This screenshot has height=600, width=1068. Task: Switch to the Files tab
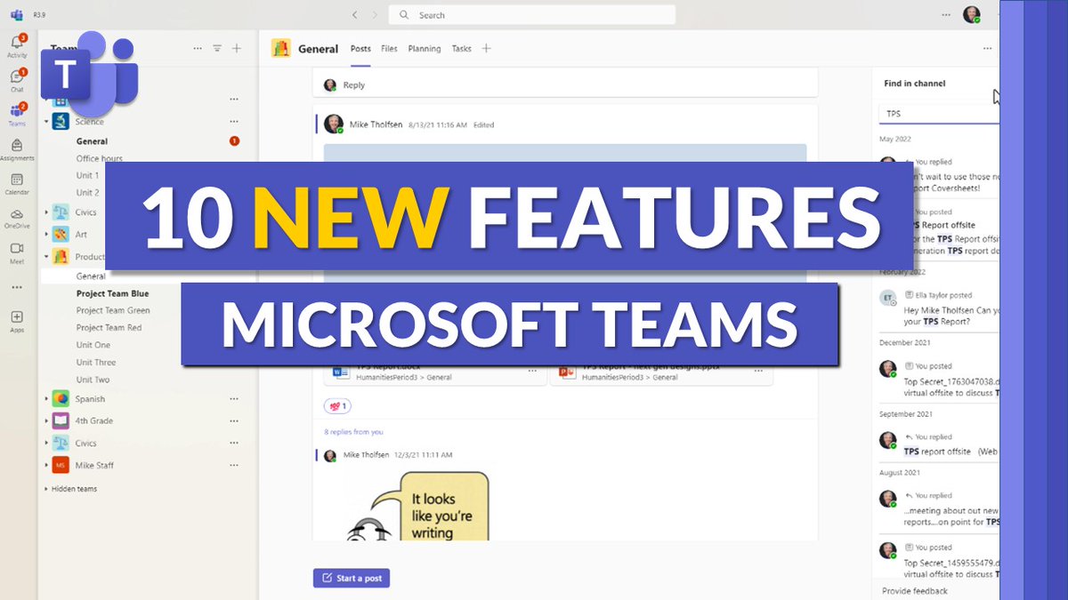pos(389,49)
